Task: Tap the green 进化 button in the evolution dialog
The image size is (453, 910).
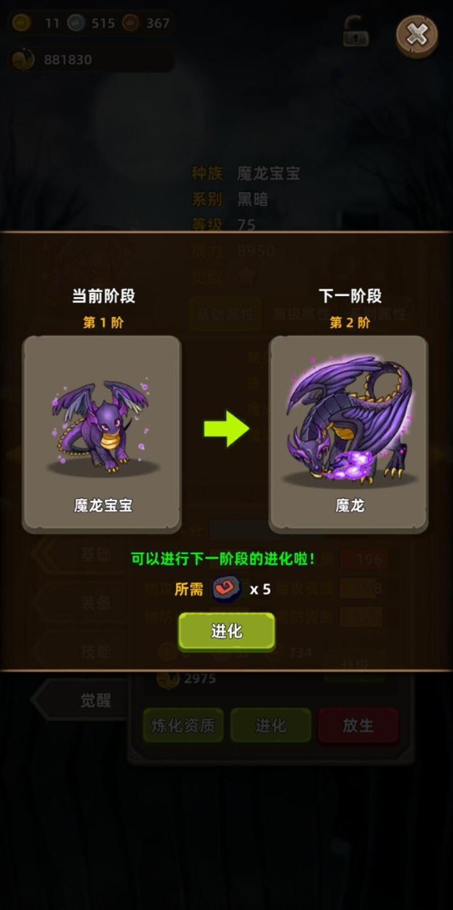Action: (227, 631)
